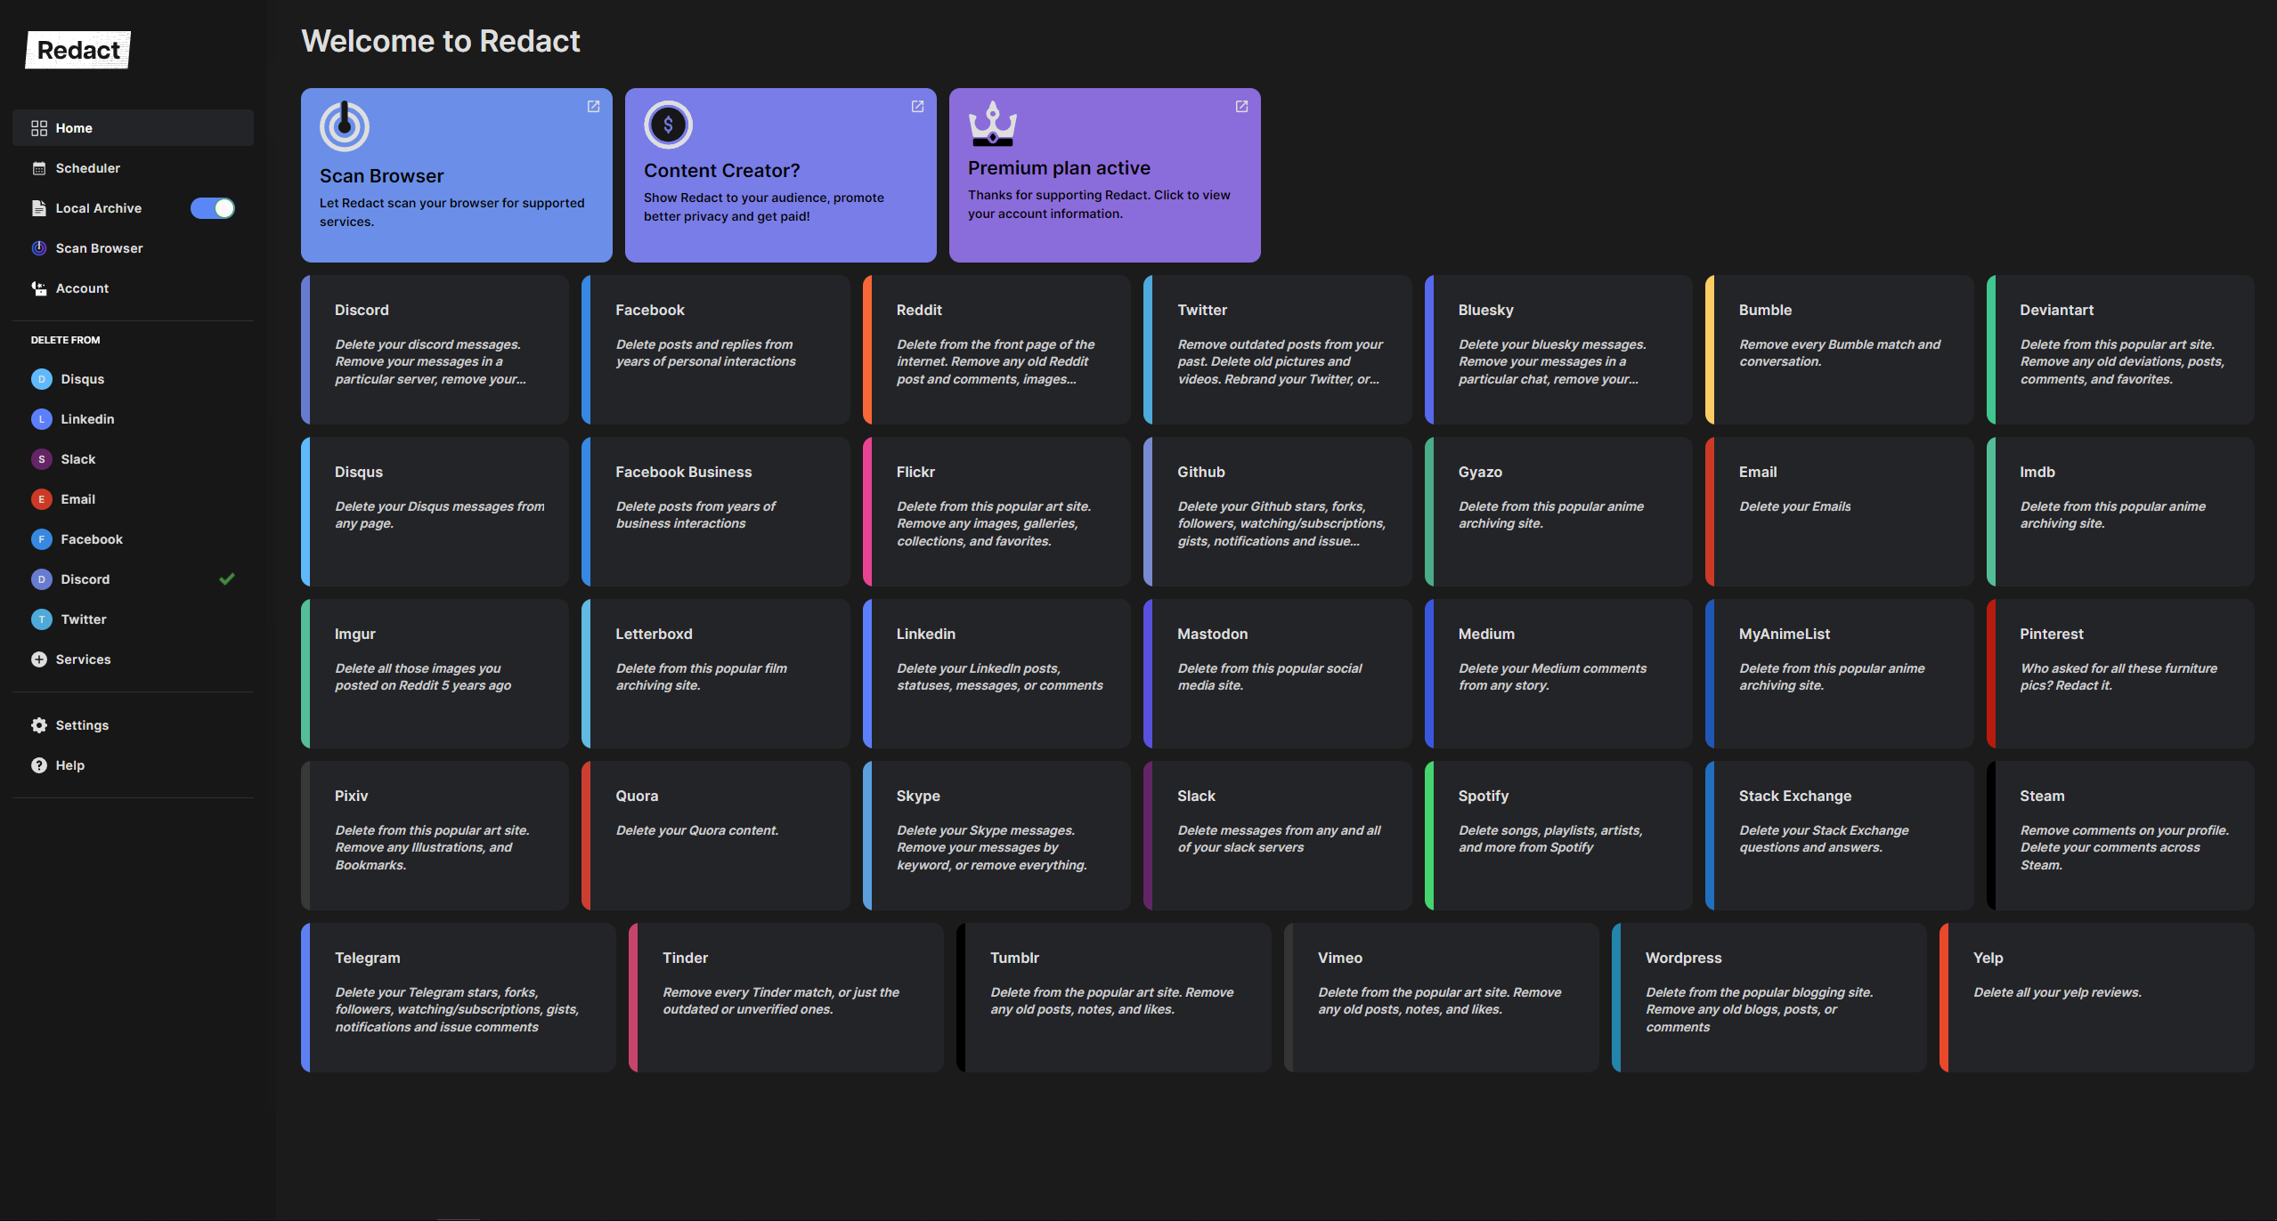Click the Disqus avatar icon in sidebar
This screenshot has height=1221, width=2277.
coord(41,379)
